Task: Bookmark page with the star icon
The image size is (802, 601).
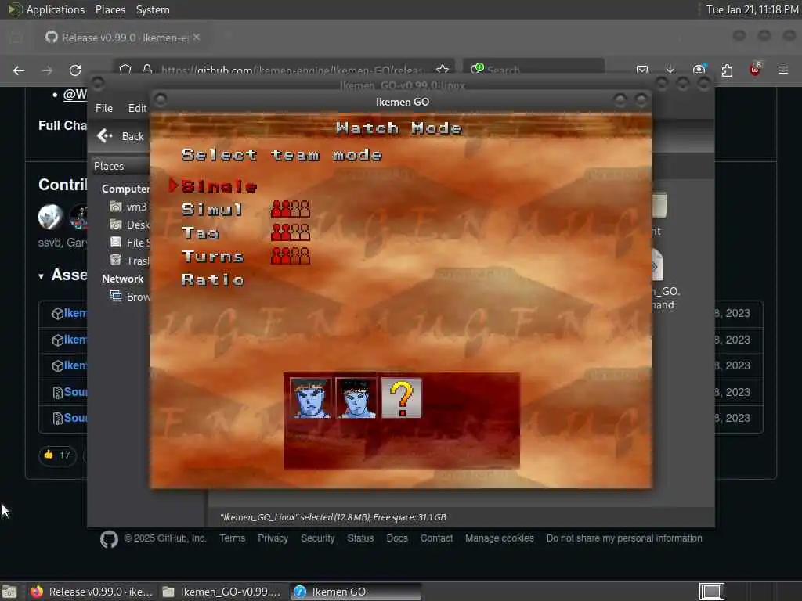Action: click(x=443, y=70)
